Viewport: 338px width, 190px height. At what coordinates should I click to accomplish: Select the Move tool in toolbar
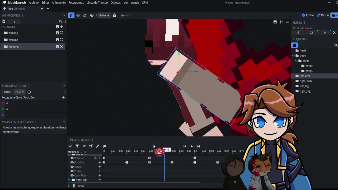click(78, 15)
